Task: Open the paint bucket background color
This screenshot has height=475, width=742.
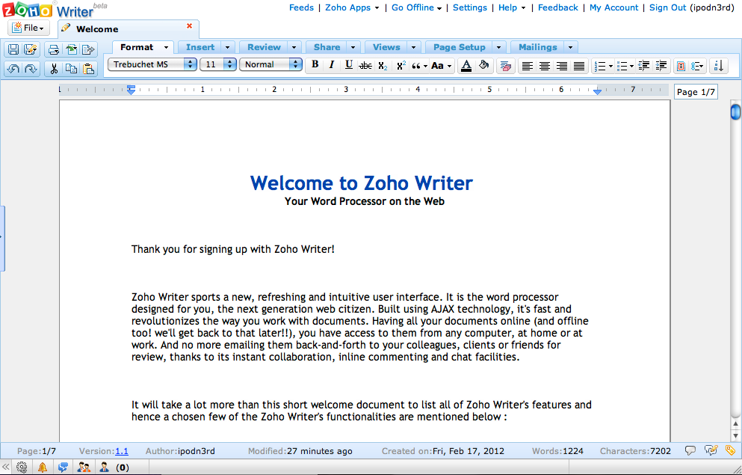Action: [x=483, y=65]
